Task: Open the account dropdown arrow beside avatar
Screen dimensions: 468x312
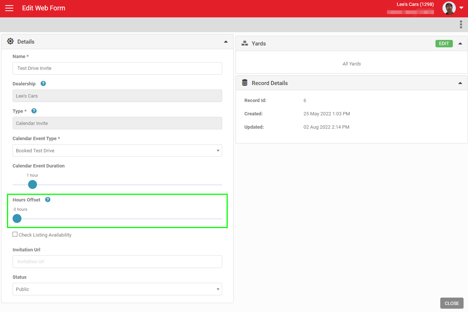Action: pos(461,8)
